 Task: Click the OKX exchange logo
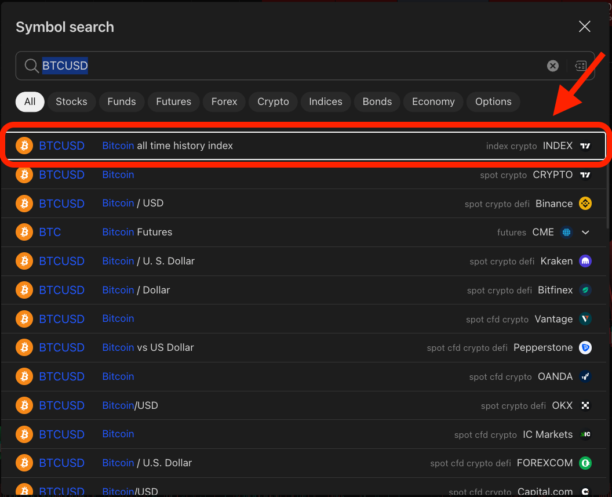click(585, 405)
